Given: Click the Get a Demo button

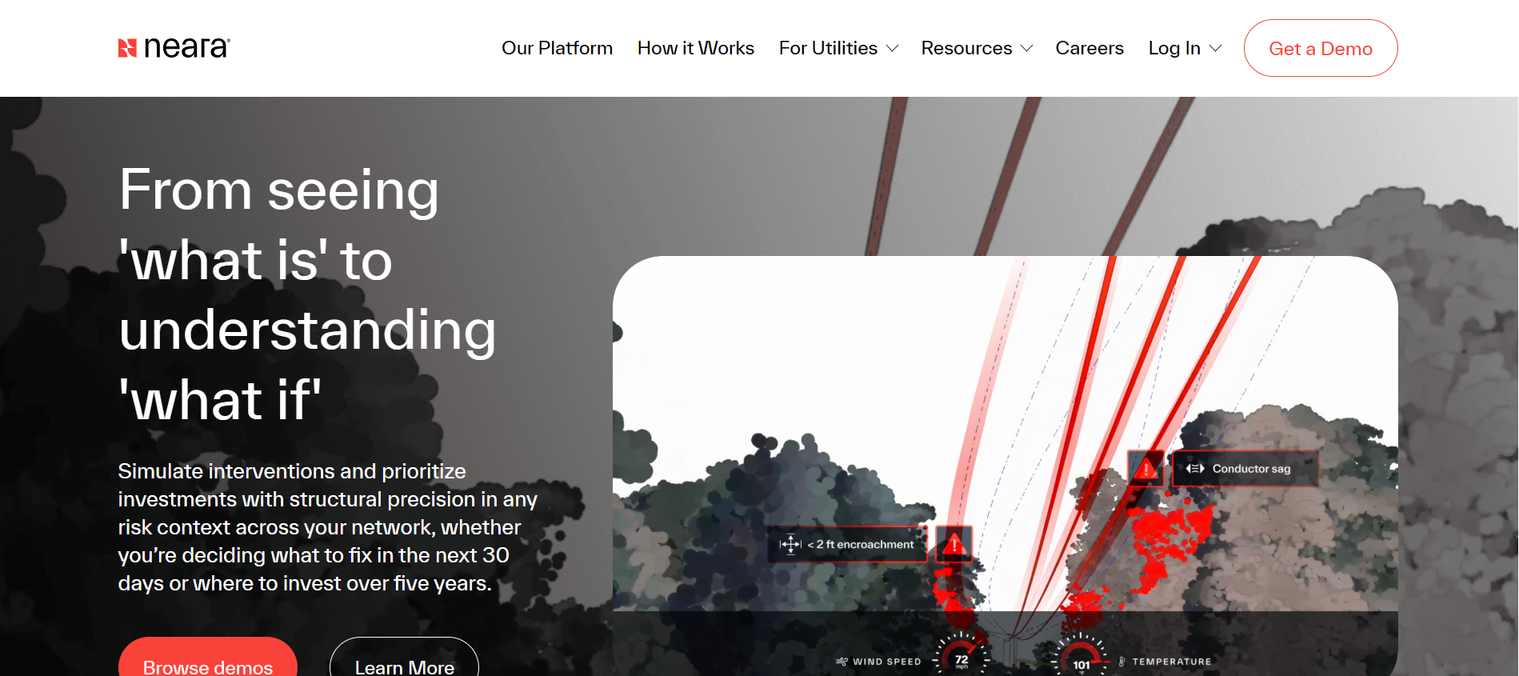Looking at the screenshot, I should pyautogui.click(x=1321, y=48).
